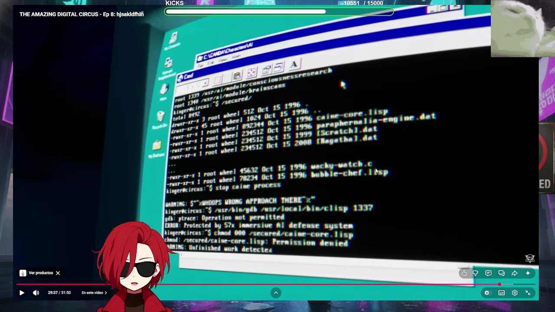Click the 29:37 / 31:50 time display
This screenshot has width=555, height=312.
click(59, 293)
